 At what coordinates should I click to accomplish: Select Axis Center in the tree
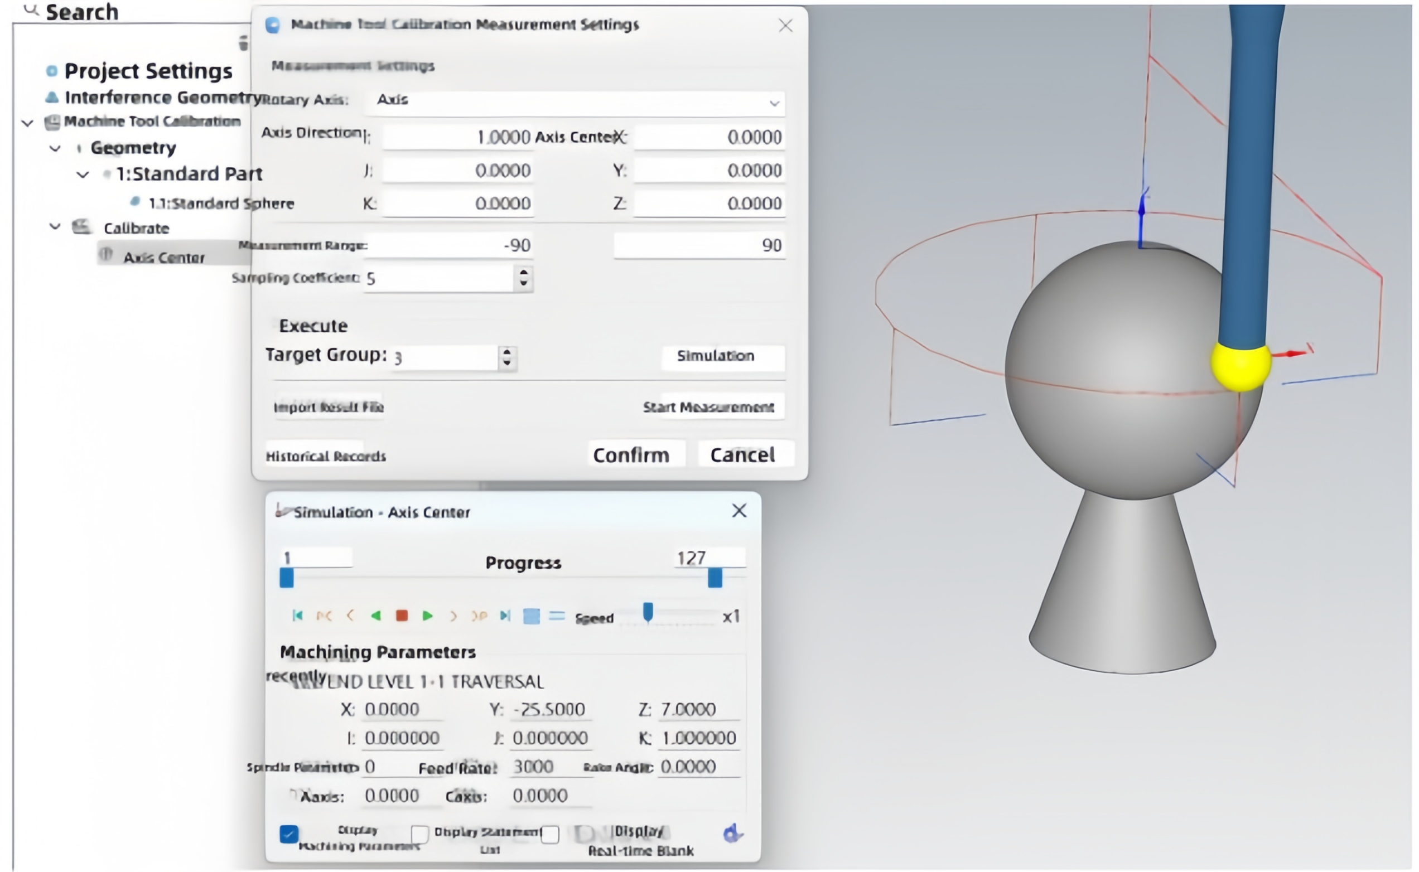point(164,257)
